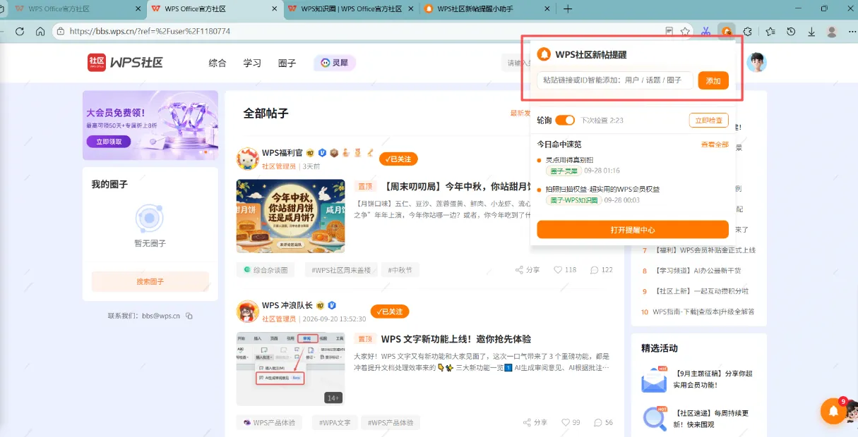Like the post with 118 likes
The width and height of the screenshot is (858, 437).
565,270
